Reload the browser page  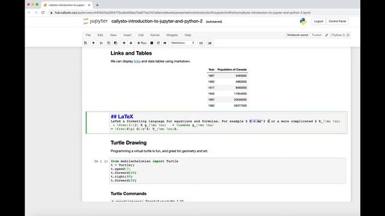(x=43, y=13)
